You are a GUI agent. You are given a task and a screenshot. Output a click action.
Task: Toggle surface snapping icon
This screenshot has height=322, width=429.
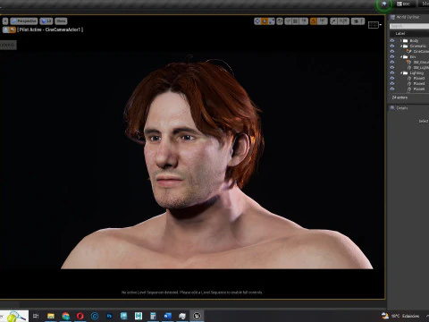coord(288,21)
